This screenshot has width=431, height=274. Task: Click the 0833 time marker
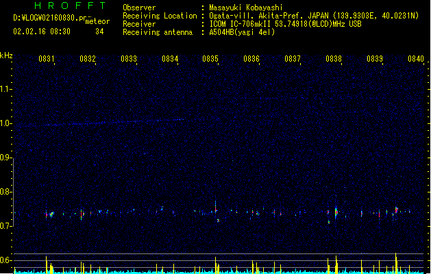point(129,59)
